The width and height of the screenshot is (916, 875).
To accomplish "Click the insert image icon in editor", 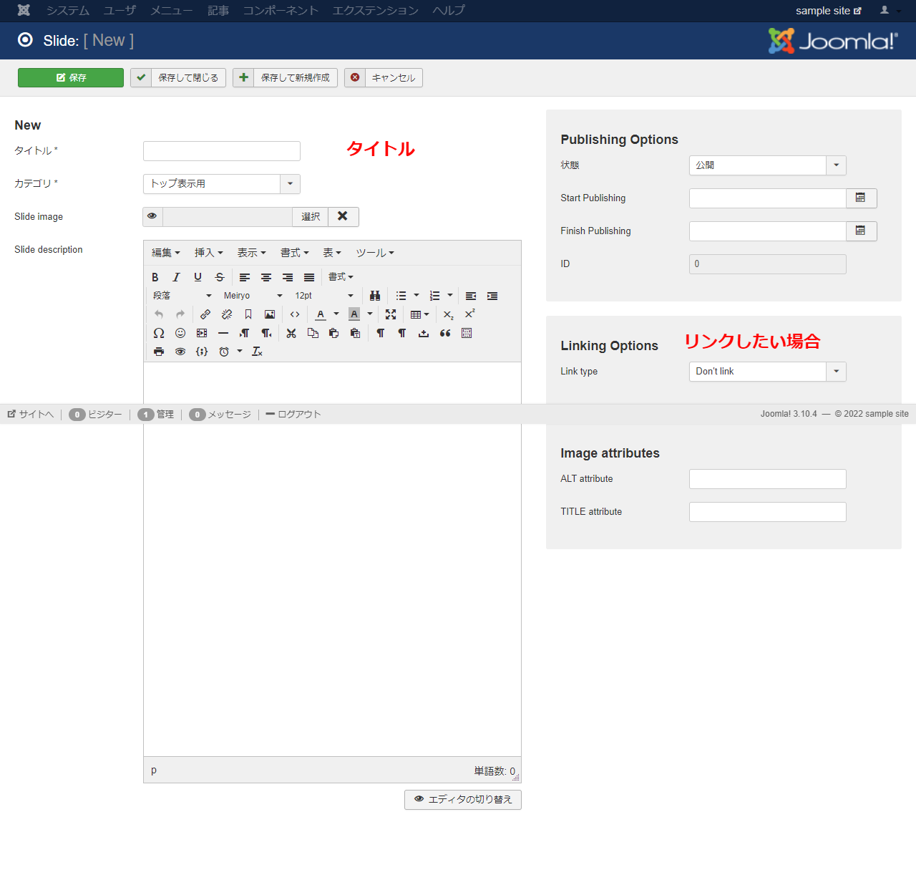I will [270, 314].
